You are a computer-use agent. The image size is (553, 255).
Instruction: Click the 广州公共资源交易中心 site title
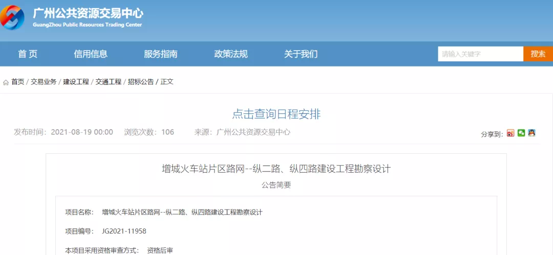(x=88, y=14)
